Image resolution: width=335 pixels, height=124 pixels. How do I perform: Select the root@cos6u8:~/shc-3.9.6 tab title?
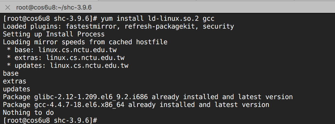click(54, 8)
